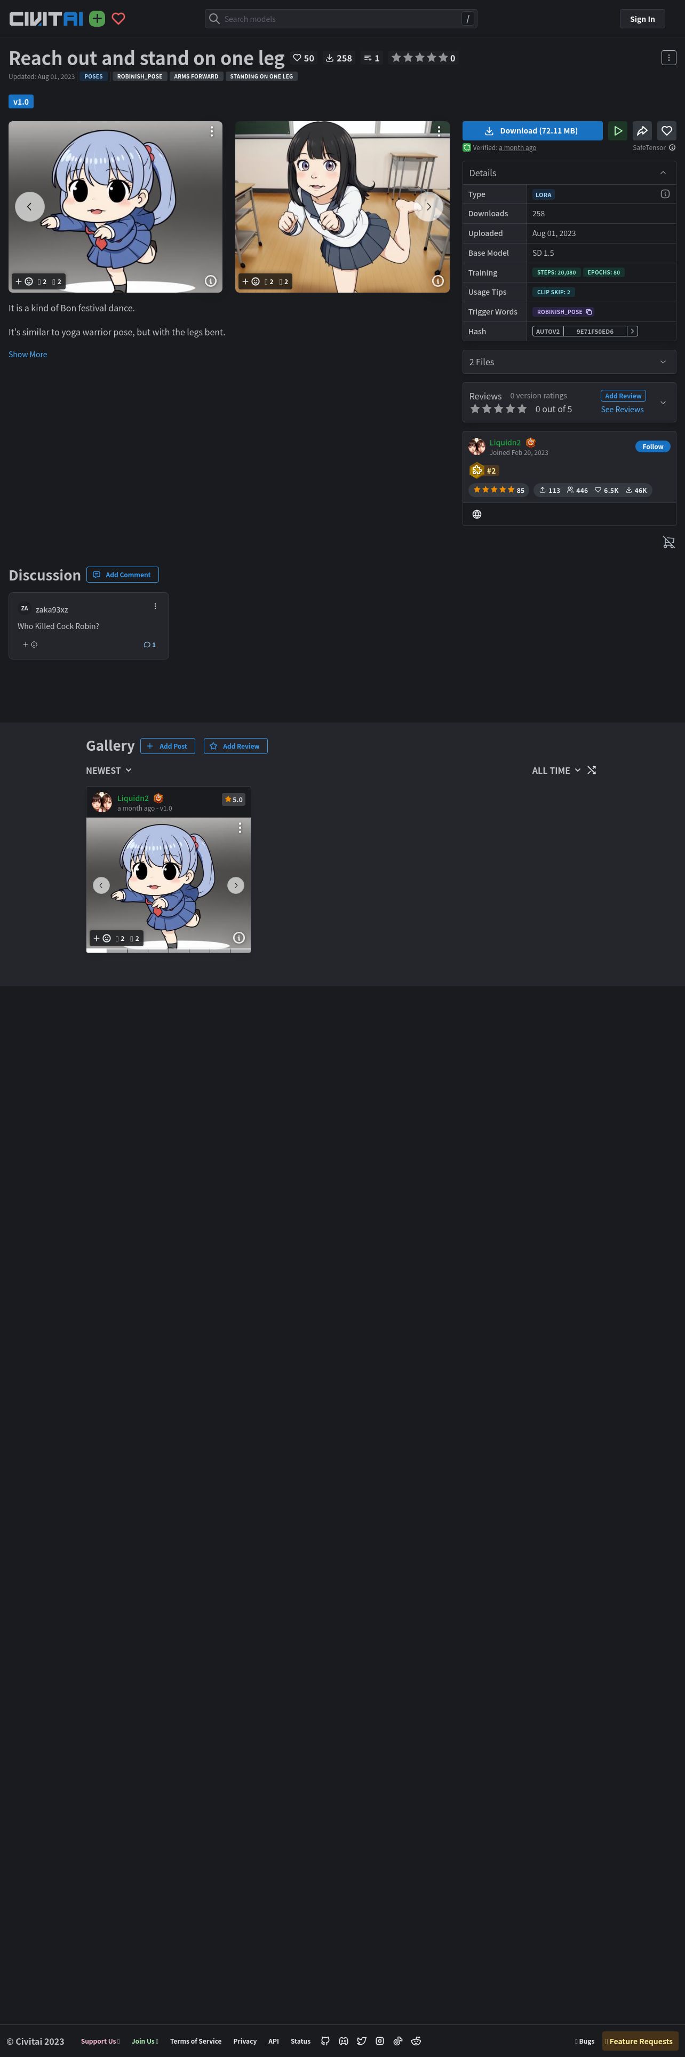Go to next image in carousel
685x2057 pixels.
(428, 206)
